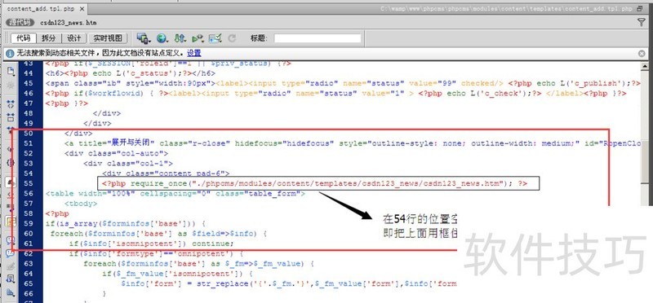The height and width of the screenshot is (303, 653).
Task: Switch to 设计 design view
Action: click(74, 38)
